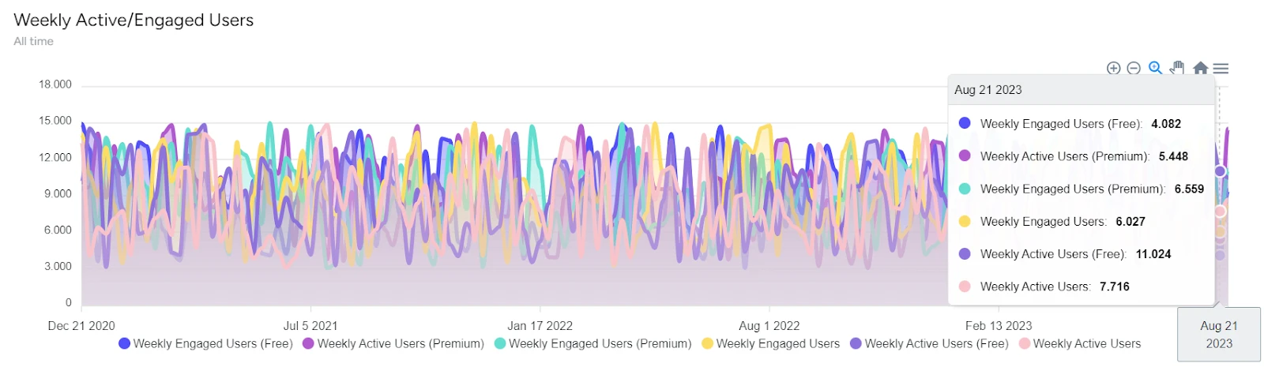This screenshot has height=367, width=1264.
Task: Click the Weekly Active/Engaged Users chart title
Action: (134, 21)
